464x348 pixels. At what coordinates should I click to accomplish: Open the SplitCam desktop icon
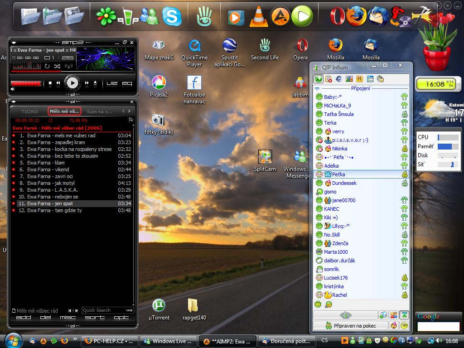(265, 157)
